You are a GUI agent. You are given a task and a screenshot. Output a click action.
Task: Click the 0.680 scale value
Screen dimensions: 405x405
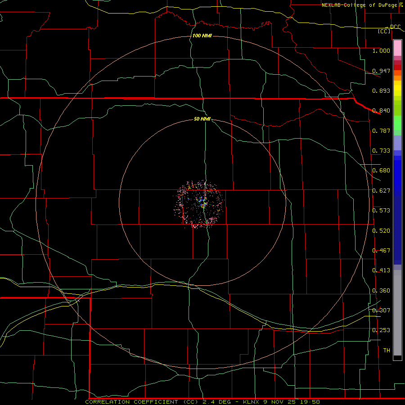(x=381, y=171)
